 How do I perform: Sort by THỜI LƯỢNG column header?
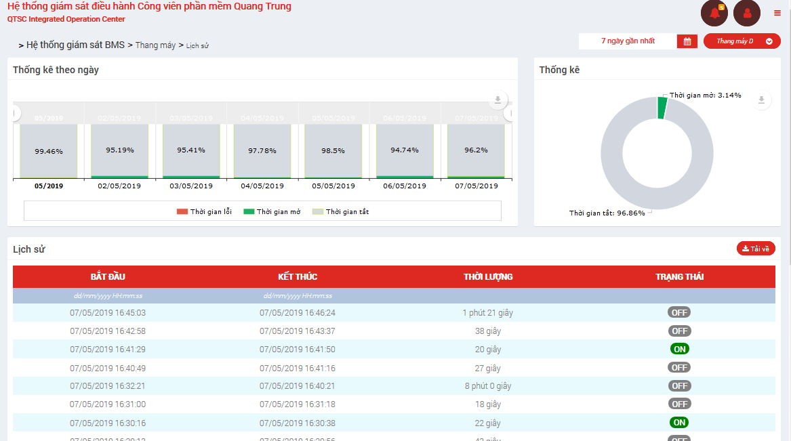pos(488,276)
